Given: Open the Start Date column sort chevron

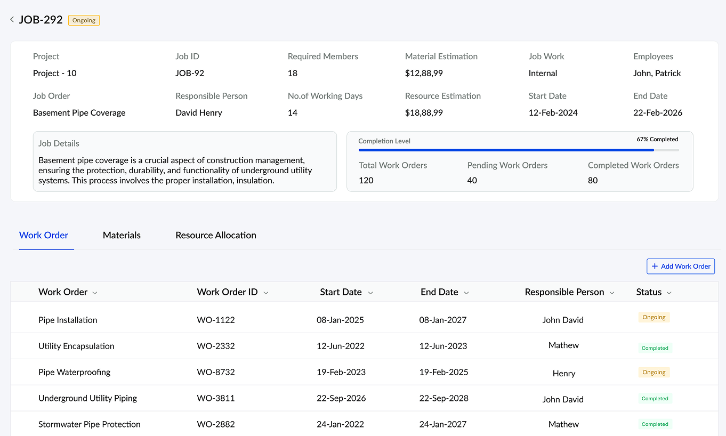Looking at the screenshot, I should click(x=370, y=293).
